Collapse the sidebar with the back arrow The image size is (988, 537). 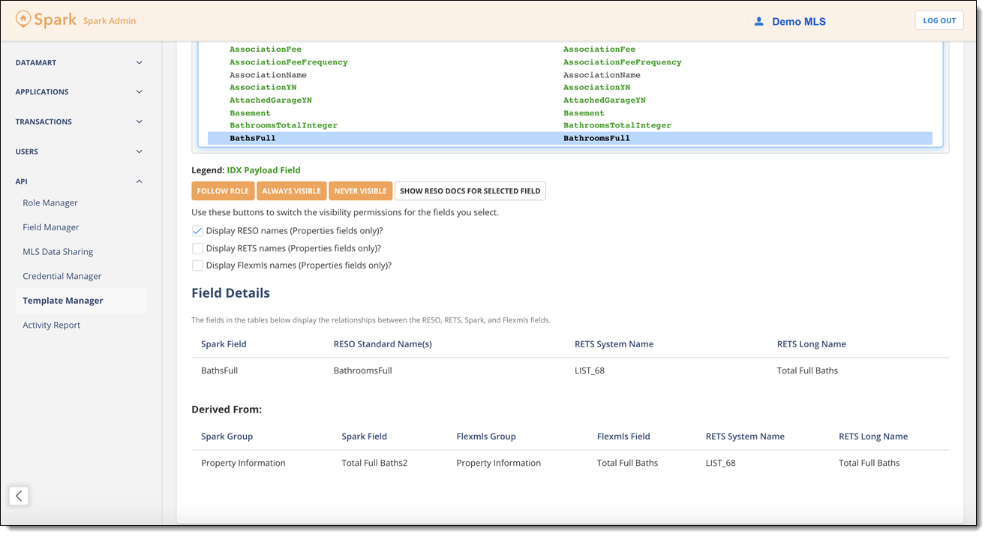point(19,496)
